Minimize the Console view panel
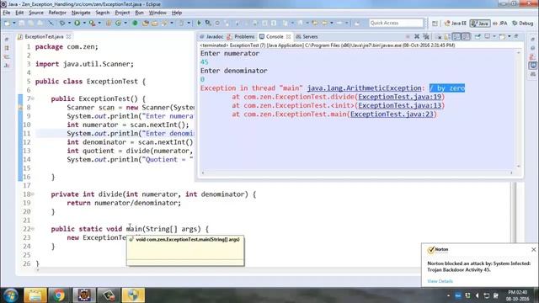This screenshot has width=539, height=303. (x=516, y=36)
